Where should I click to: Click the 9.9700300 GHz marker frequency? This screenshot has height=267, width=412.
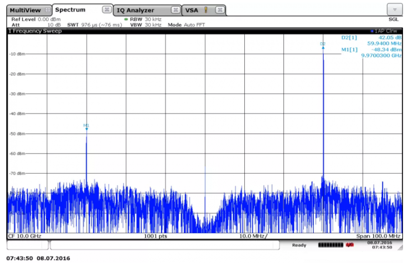tap(381, 55)
